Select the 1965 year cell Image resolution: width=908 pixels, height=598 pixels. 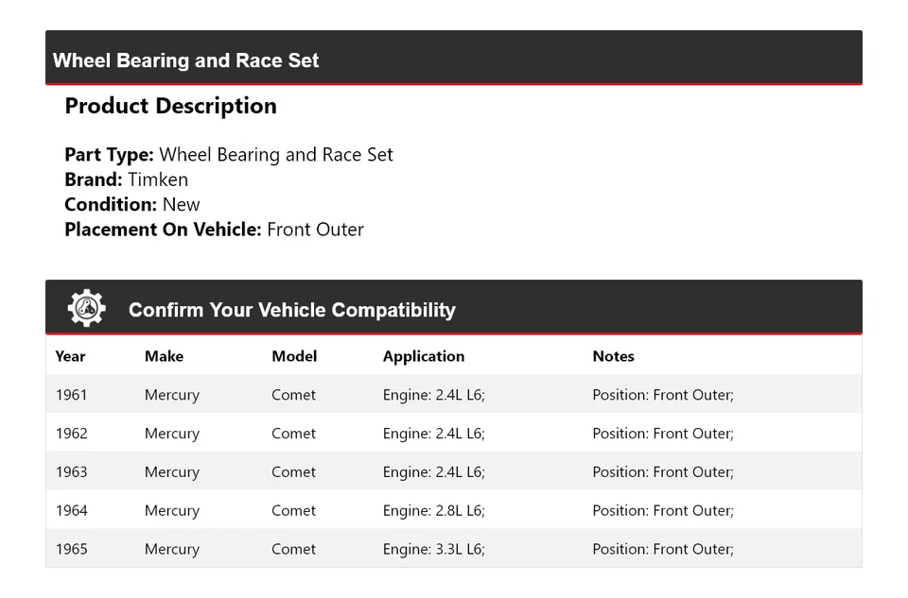(x=71, y=549)
